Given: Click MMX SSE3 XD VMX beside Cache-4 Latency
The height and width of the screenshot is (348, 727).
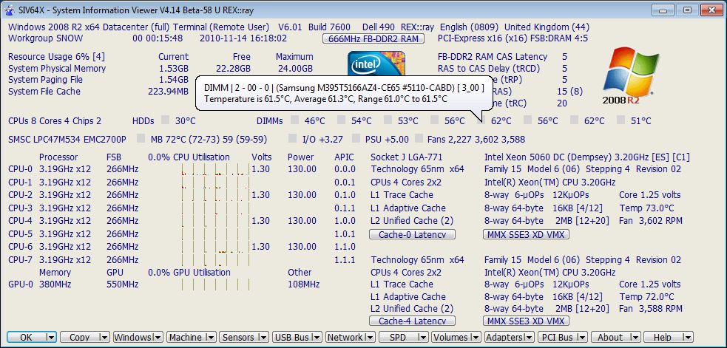Looking at the screenshot, I should [527, 321].
